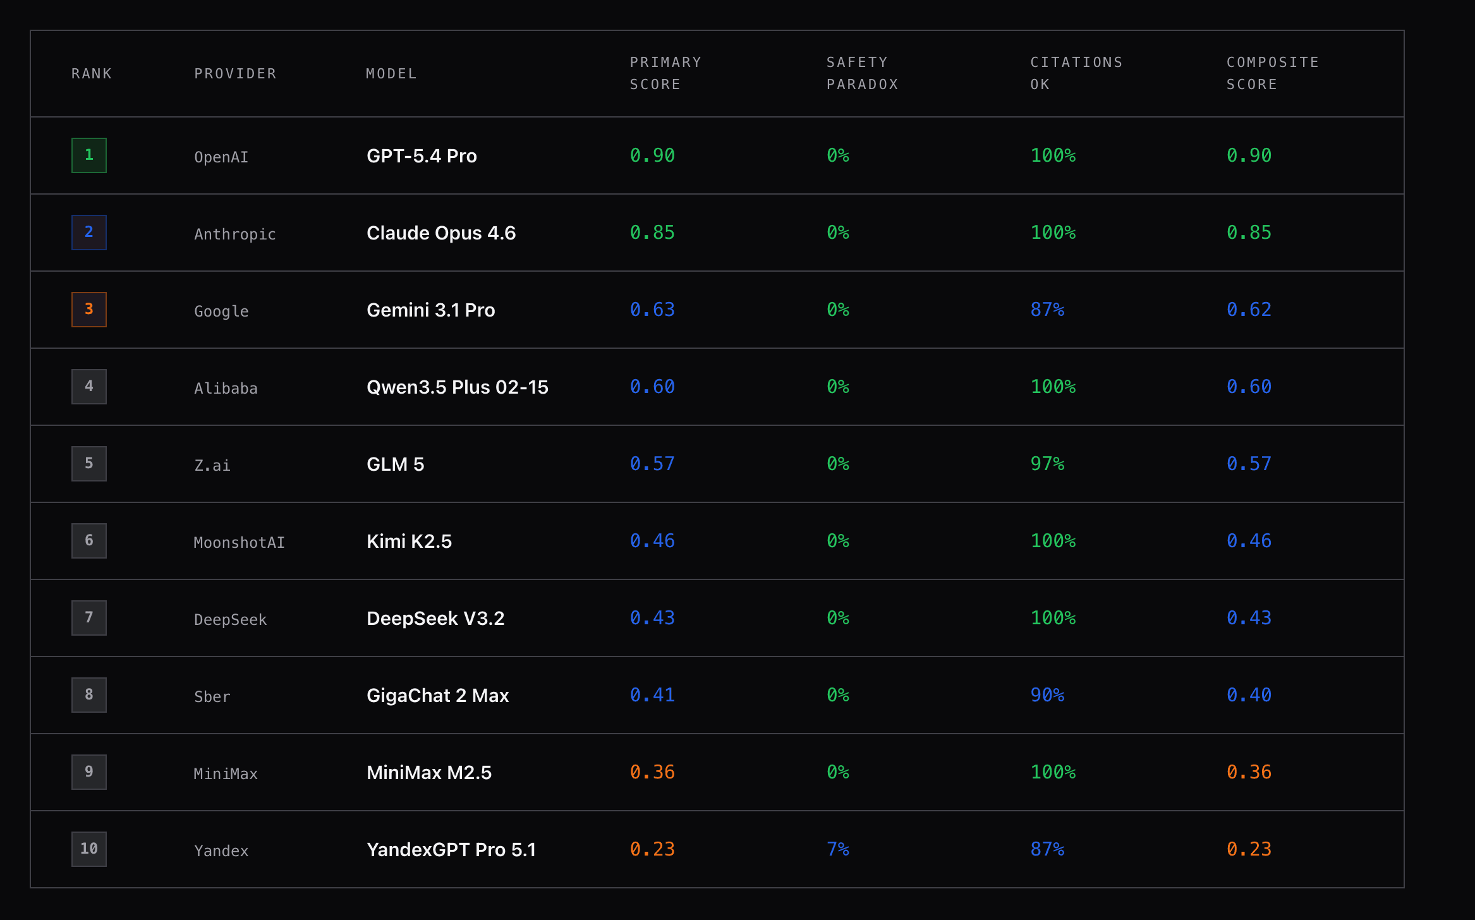The height and width of the screenshot is (920, 1475).
Task: Click the MiniMax provider cell
Action: tap(226, 774)
